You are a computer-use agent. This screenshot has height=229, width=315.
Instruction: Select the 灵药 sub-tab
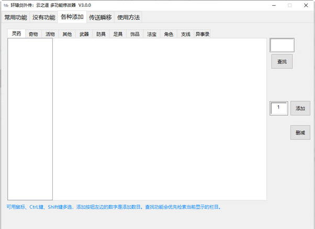(16, 33)
